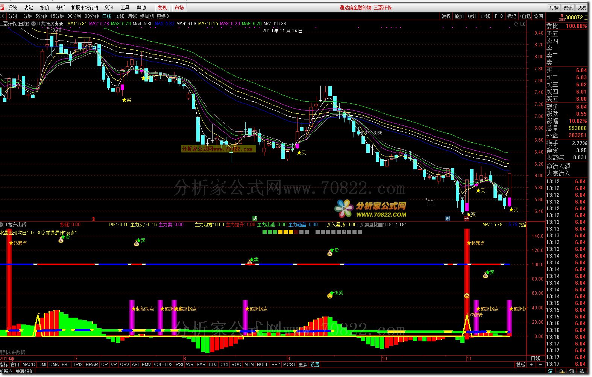Add stock via +自选 button
The image size is (592, 377).
pos(525,16)
